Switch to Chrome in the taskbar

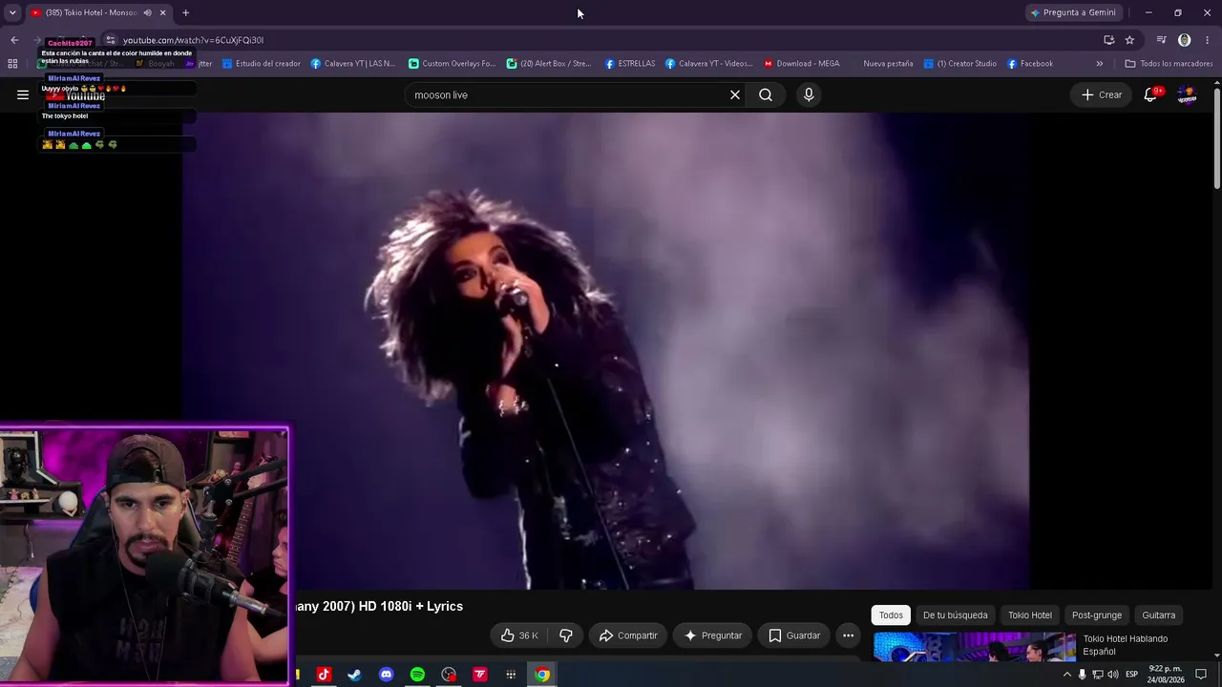pyautogui.click(x=542, y=675)
